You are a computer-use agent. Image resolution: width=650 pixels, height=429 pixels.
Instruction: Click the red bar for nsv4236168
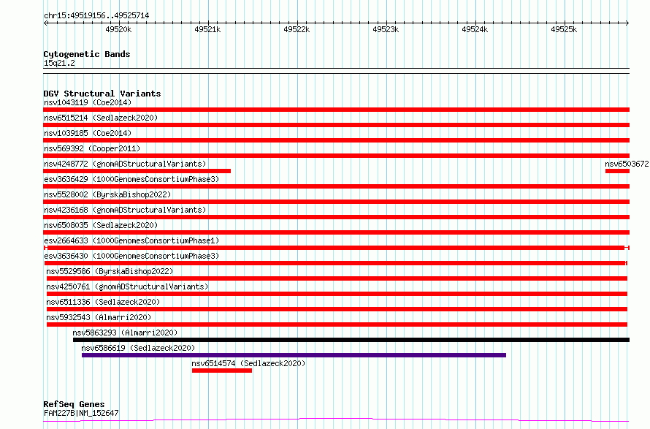click(336, 217)
